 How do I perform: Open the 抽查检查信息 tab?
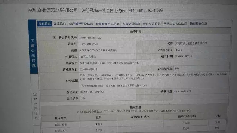[198, 24]
